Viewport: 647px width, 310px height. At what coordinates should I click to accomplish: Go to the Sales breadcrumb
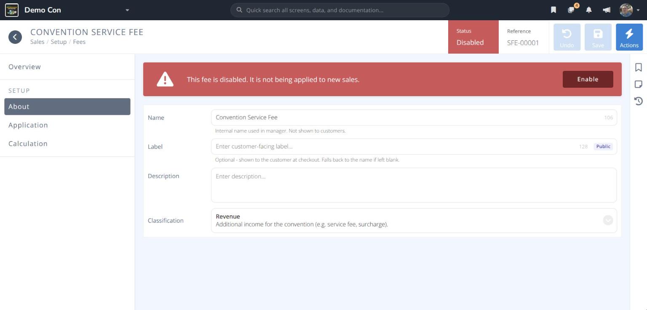(37, 42)
